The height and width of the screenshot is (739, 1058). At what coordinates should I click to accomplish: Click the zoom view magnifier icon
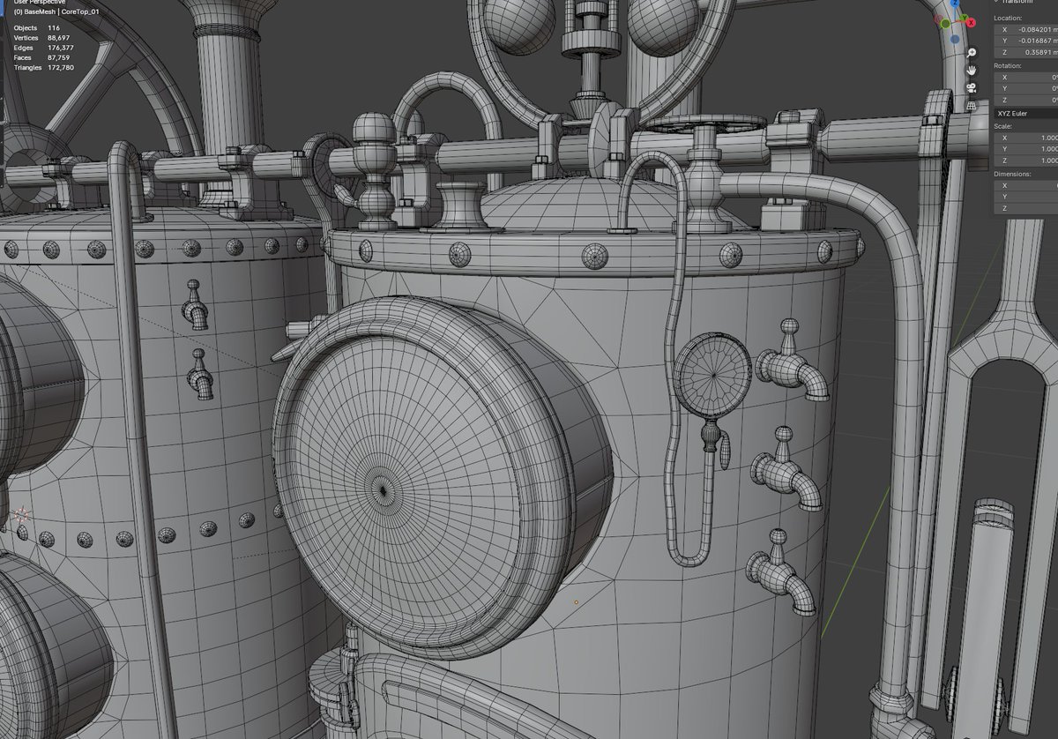pyautogui.click(x=972, y=53)
